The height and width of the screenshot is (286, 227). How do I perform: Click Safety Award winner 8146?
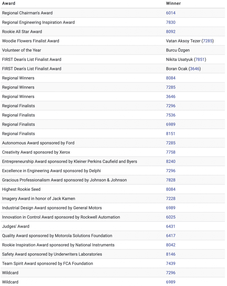coord(171,254)
